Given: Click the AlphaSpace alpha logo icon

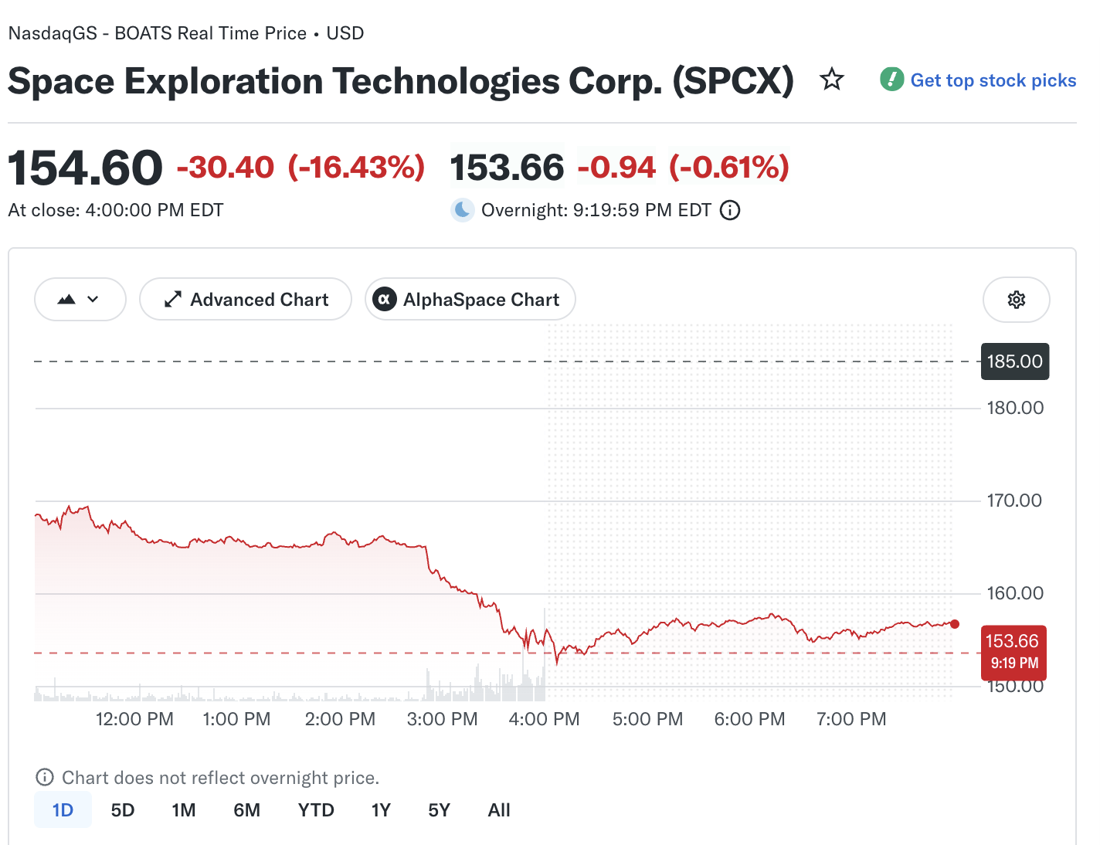Looking at the screenshot, I should [385, 300].
